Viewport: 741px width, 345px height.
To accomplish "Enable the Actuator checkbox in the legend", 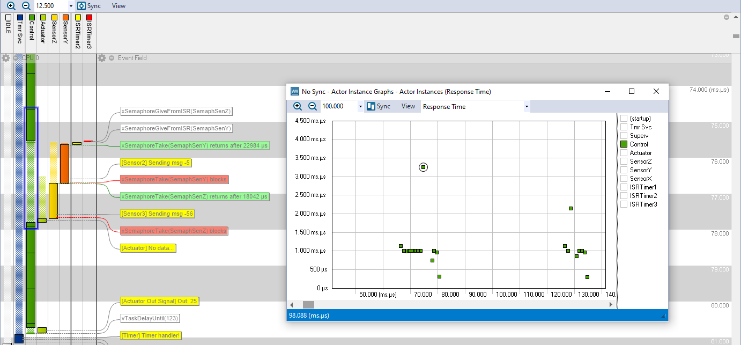I will (624, 153).
